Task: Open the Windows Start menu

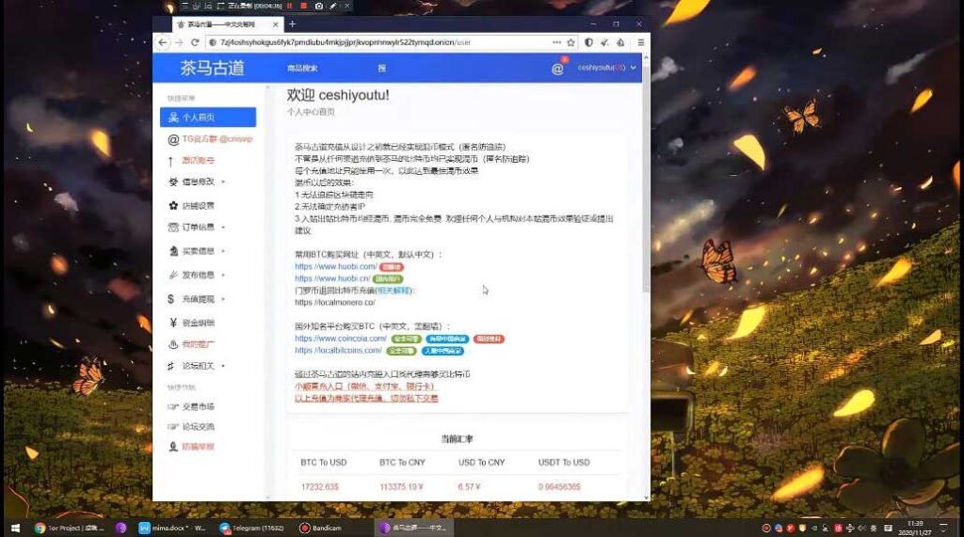Action: (15, 528)
